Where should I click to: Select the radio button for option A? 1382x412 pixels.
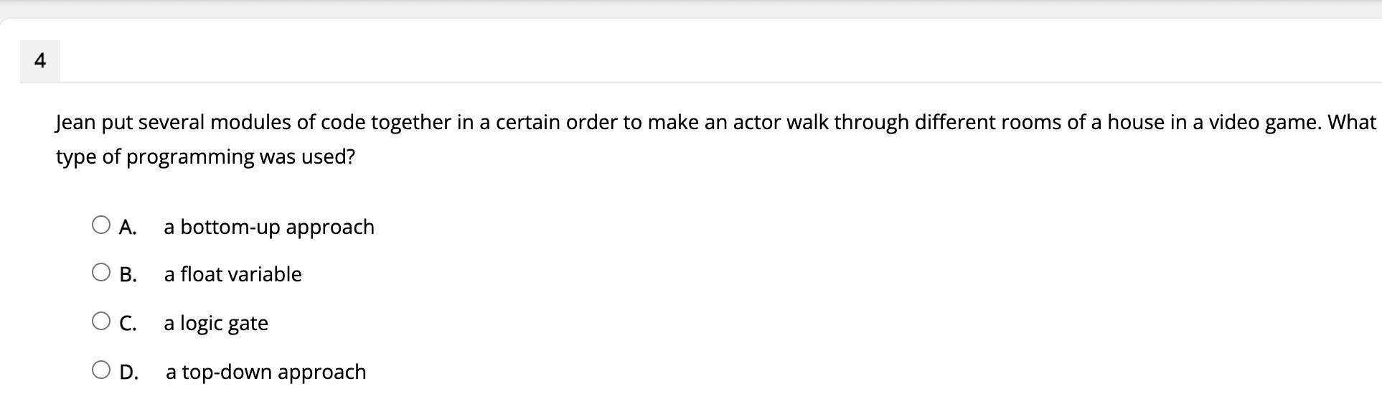coord(101,225)
